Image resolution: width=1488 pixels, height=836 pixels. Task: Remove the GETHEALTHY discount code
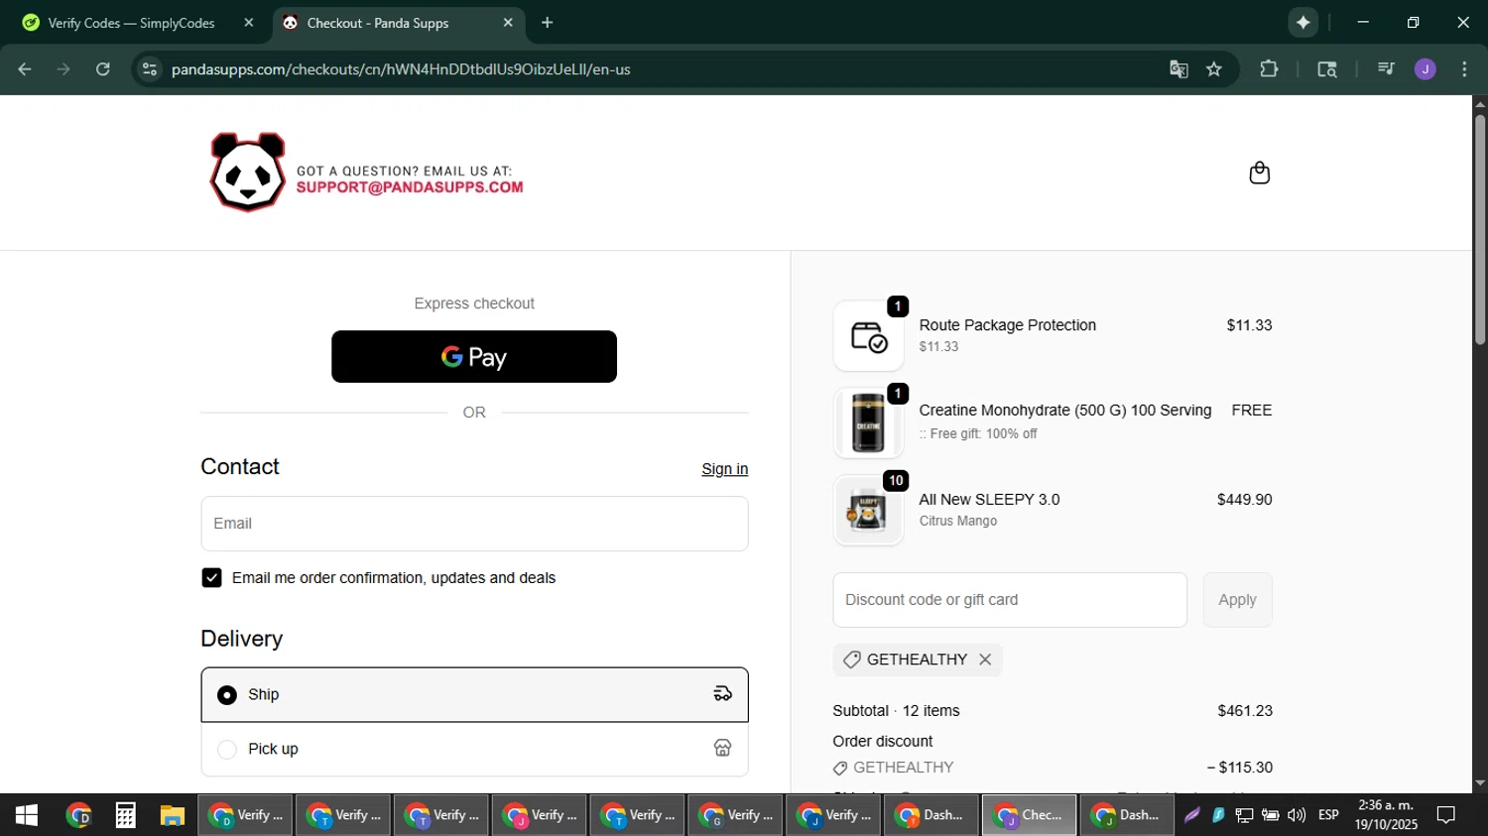click(985, 659)
